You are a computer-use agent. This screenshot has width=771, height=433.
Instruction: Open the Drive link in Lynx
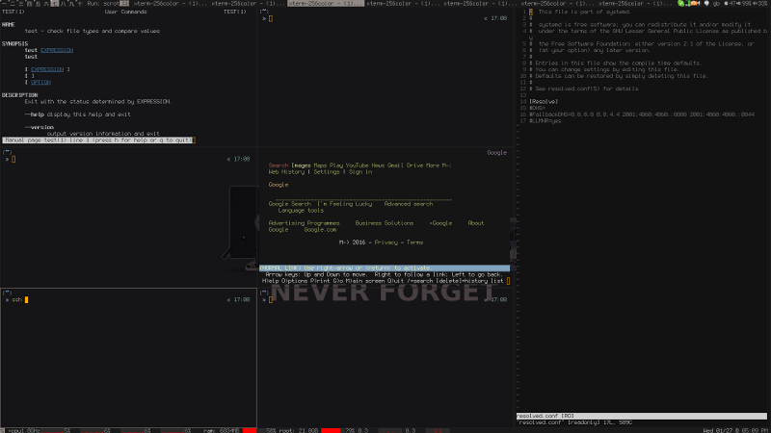point(414,166)
